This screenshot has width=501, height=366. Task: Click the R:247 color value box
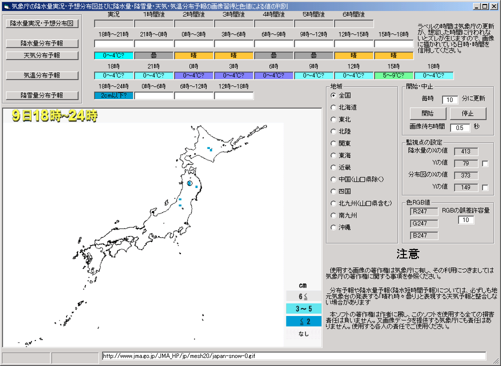(424, 211)
